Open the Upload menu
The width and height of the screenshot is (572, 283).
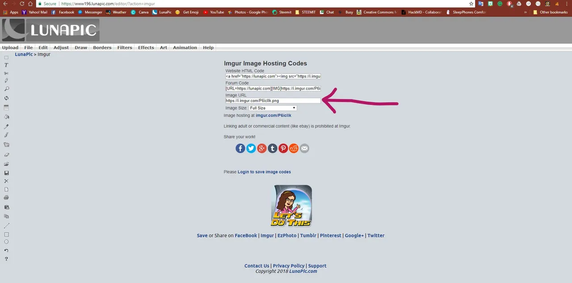point(10,48)
